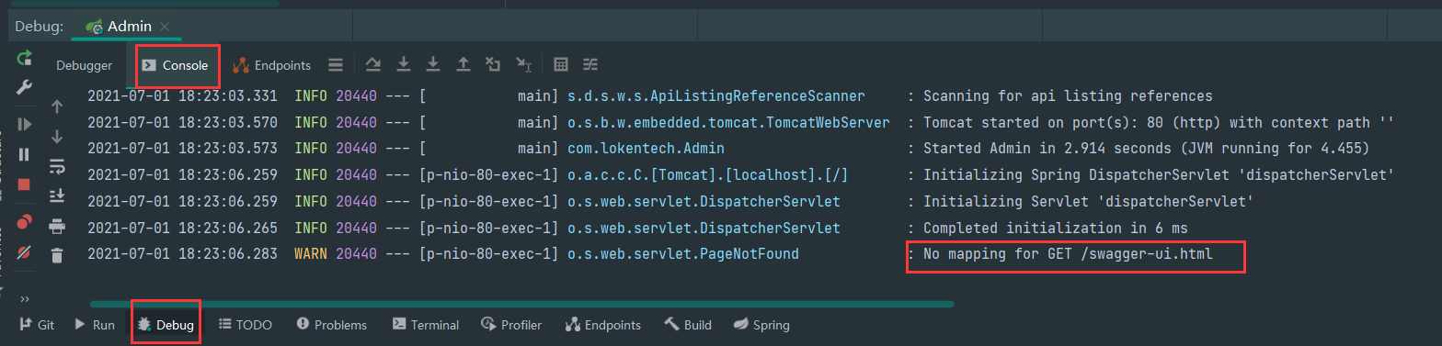Rerun the Admin debug session
The image size is (1442, 346).
click(25, 59)
